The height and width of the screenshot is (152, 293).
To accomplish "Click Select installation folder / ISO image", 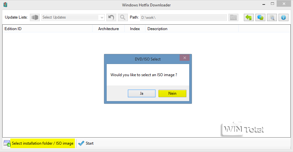I will click(43, 143).
